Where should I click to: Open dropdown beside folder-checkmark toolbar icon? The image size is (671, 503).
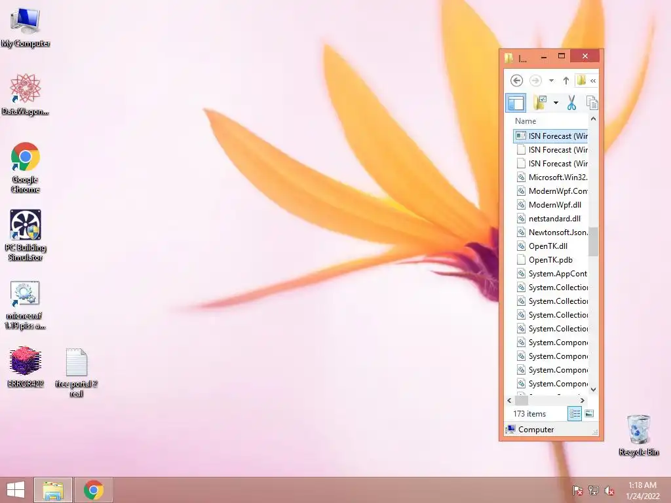[x=556, y=103]
